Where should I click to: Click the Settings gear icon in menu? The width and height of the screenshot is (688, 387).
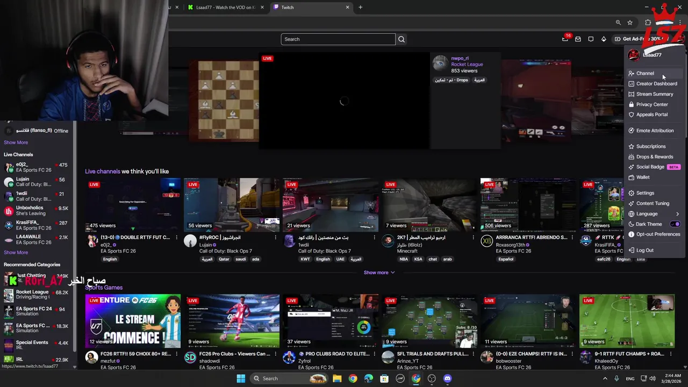click(632, 193)
